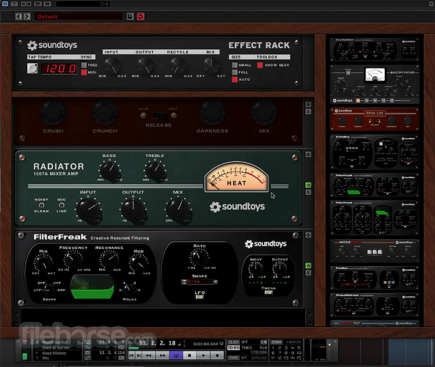Solo the FilterFreak slot with S button
Image resolution: width=435 pixels, height=367 pixels.
tap(308, 273)
